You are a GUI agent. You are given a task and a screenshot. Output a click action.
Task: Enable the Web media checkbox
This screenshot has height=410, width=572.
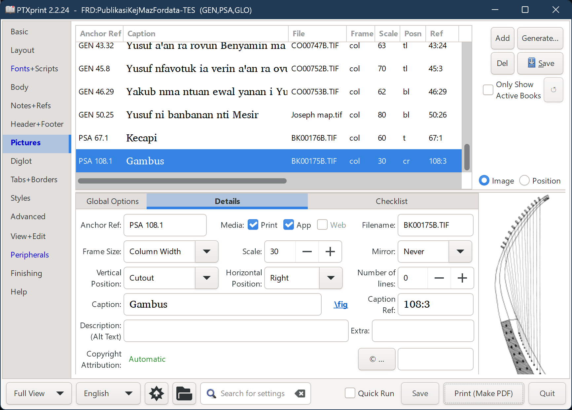pos(322,224)
